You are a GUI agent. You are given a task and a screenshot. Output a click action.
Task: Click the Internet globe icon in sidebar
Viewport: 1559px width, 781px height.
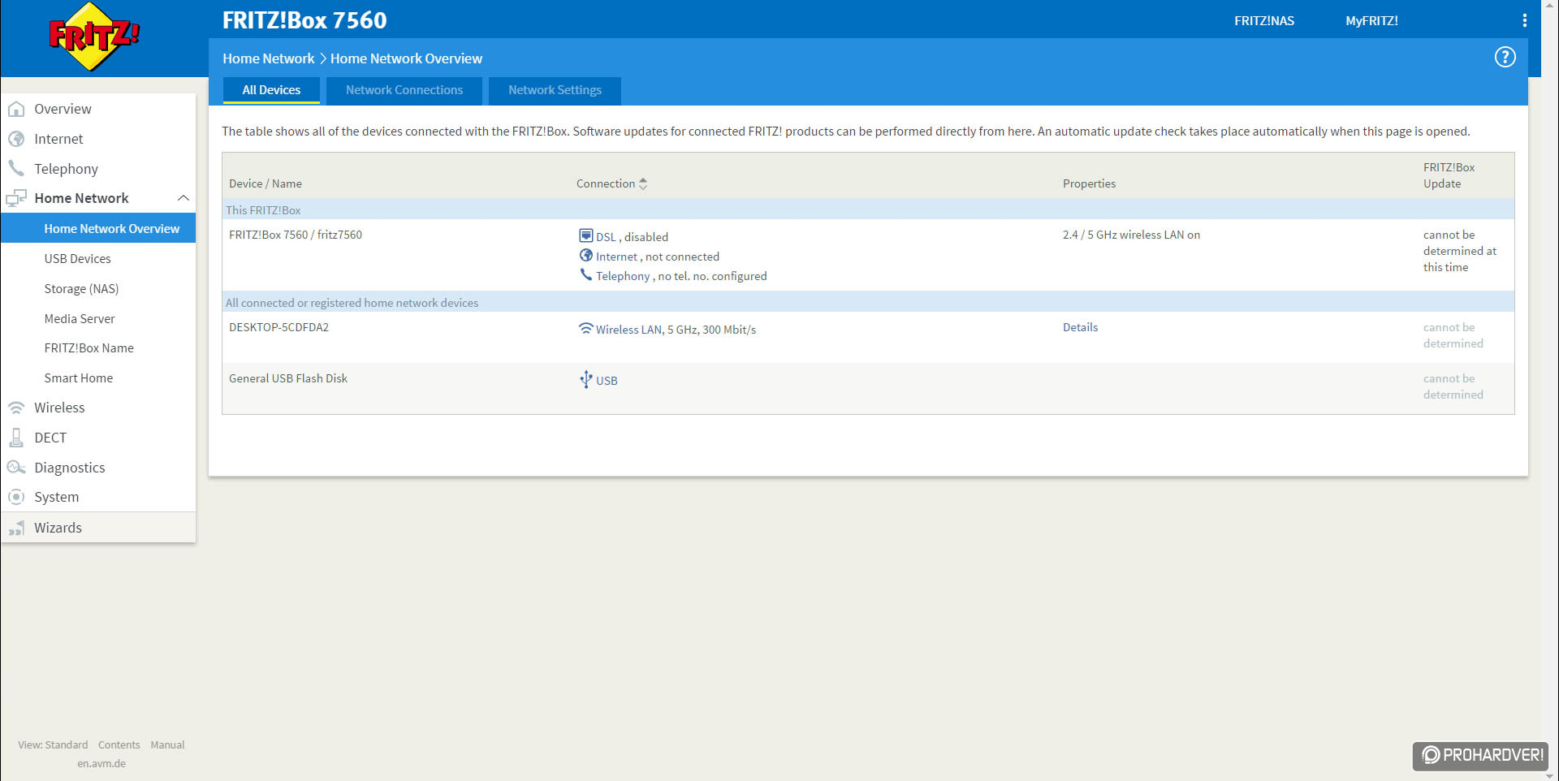16,139
